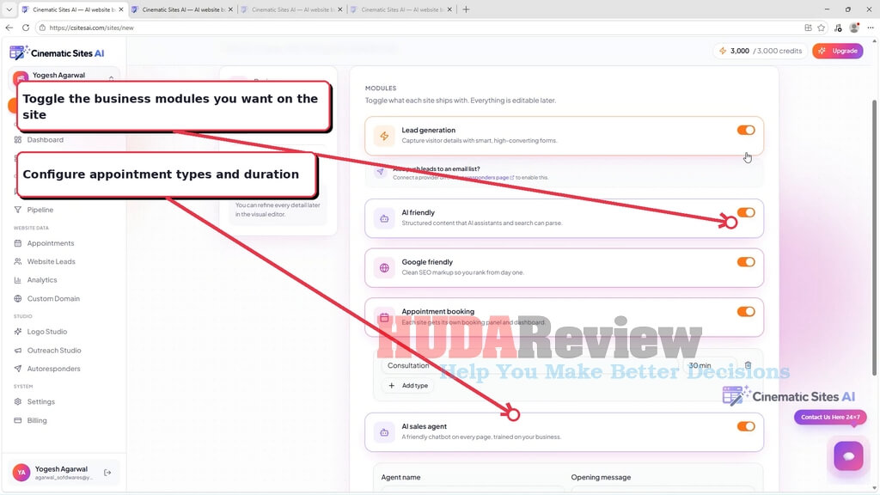880x495 pixels.
Task: Open the browser profile avatar
Action: pos(854,27)
